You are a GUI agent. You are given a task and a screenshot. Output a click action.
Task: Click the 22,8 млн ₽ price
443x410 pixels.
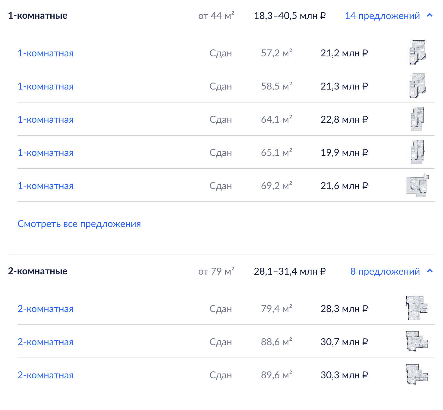tap(344, 119)
